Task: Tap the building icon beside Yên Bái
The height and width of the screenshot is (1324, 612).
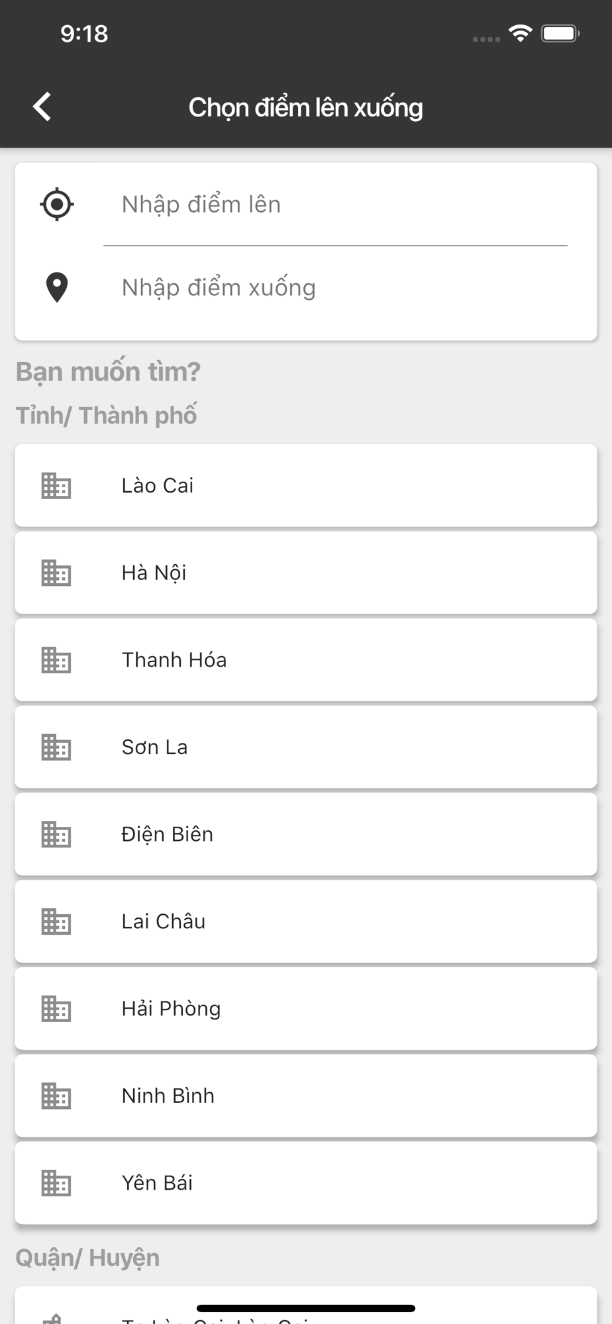Action: click(56, 1183)
